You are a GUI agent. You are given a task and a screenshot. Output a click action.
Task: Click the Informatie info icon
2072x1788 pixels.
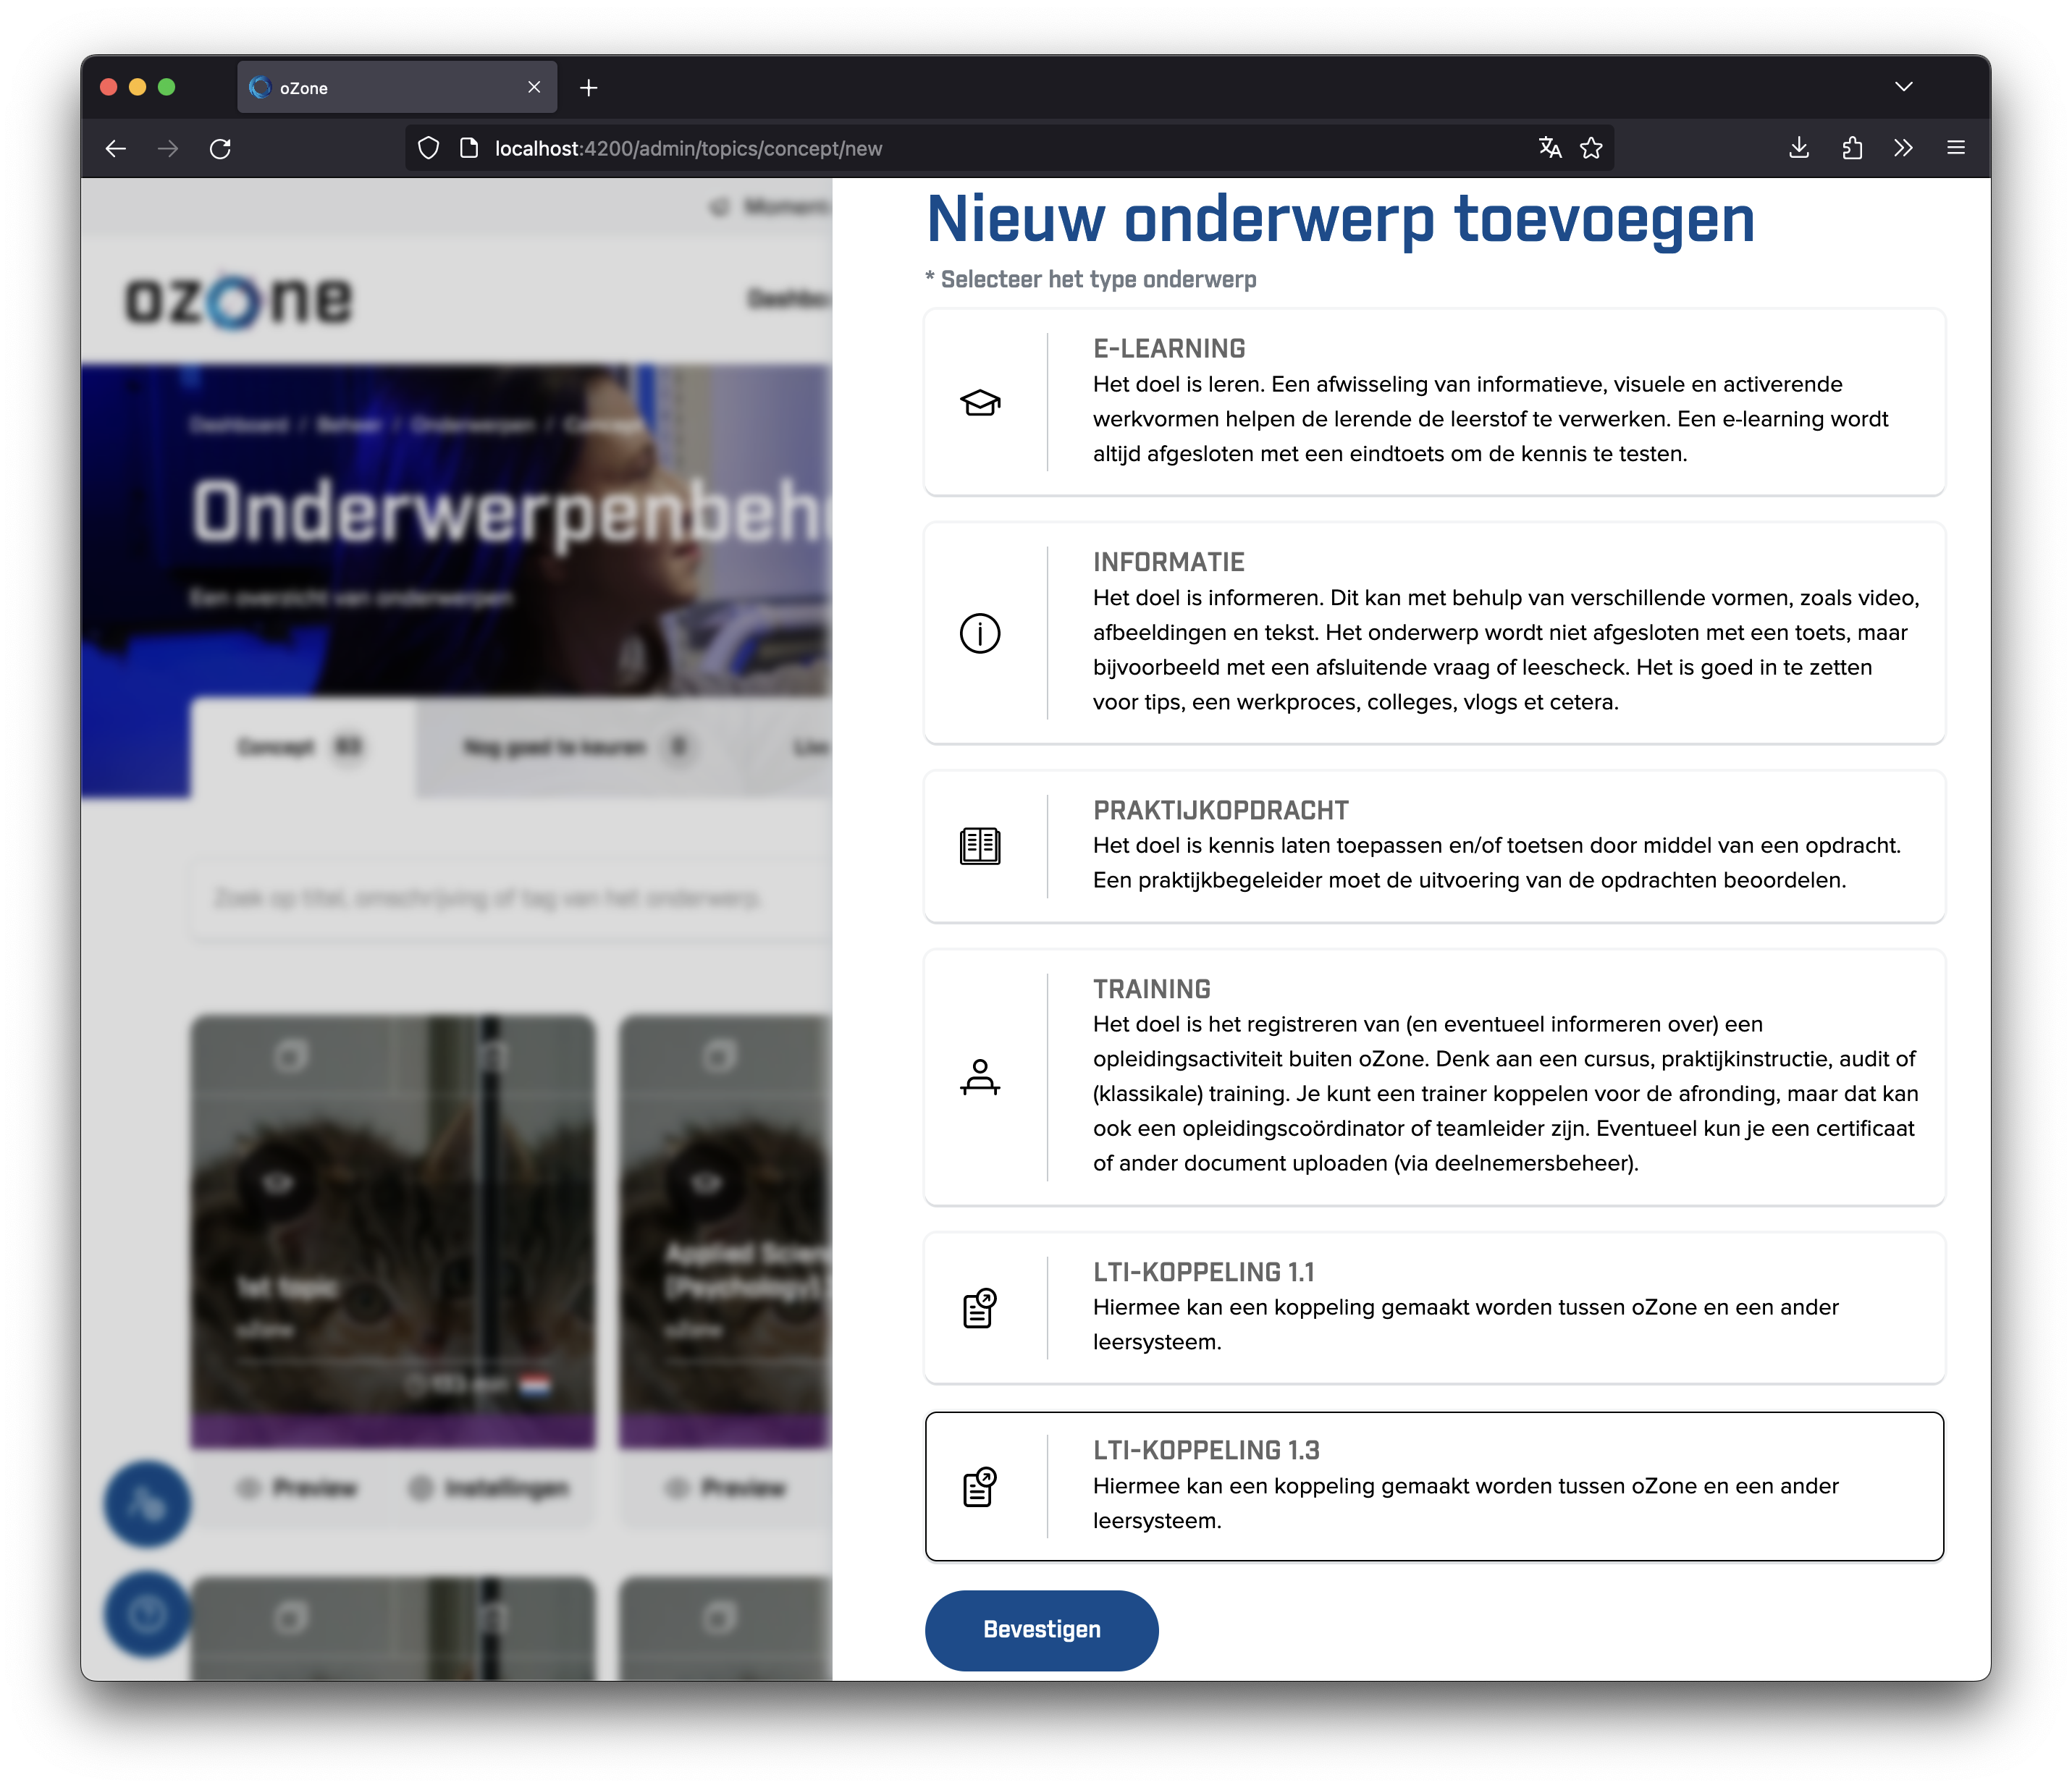[980, 633]
